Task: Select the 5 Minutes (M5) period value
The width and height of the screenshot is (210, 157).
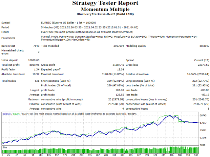Action: click(x=90, y=27)
